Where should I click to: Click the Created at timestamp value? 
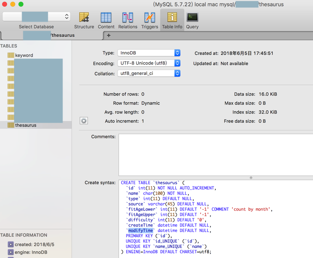[x=247, y=53]
